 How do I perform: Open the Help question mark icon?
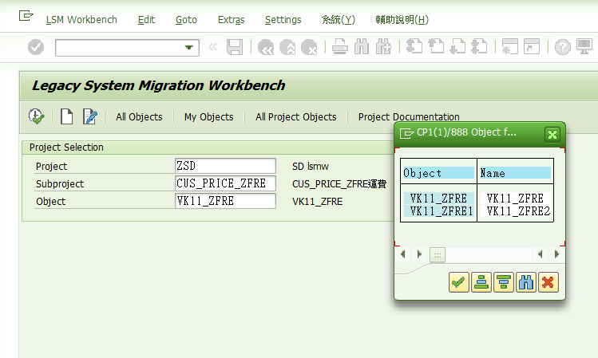(x=563, y=47)
